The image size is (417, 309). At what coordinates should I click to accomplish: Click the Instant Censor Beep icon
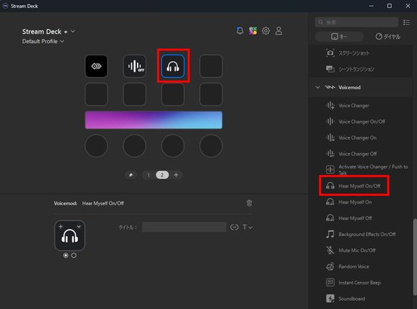[330, 283]
